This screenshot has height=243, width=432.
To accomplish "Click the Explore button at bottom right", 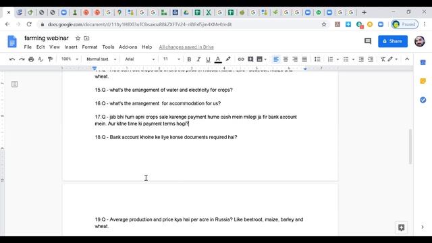I will (x=401, y=227).
